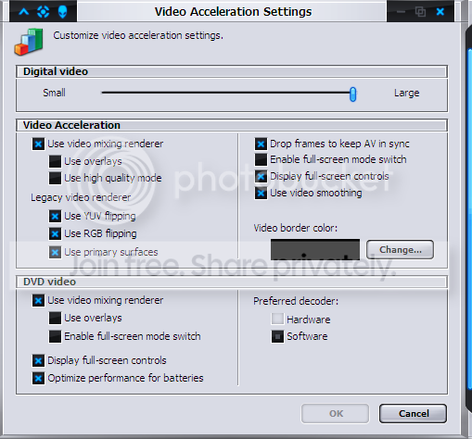
Task: Click the Legacy video renderer label
Action: coord(81,197)
